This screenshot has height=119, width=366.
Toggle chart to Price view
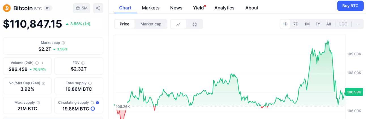click(x=124, y=24)
